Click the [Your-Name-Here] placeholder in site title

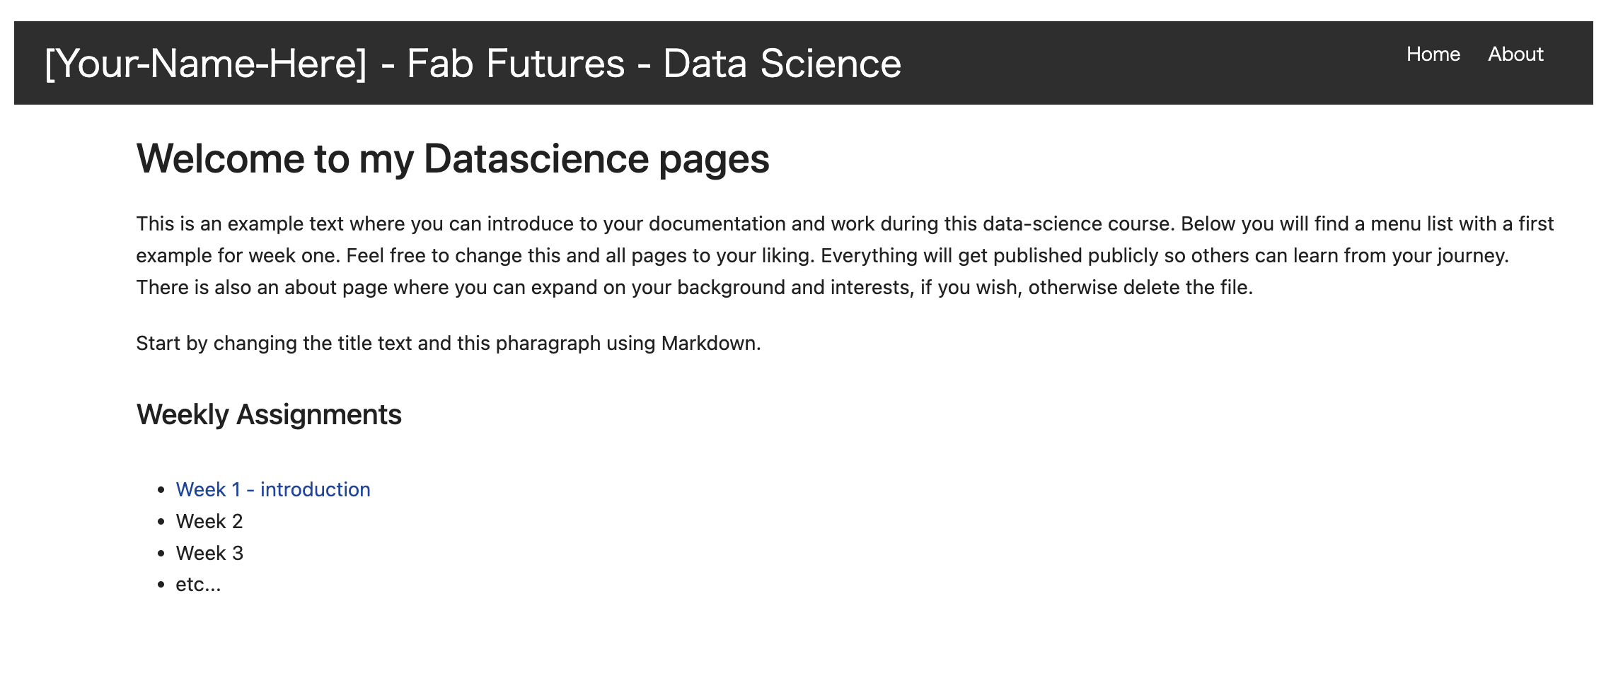[206, 64]
